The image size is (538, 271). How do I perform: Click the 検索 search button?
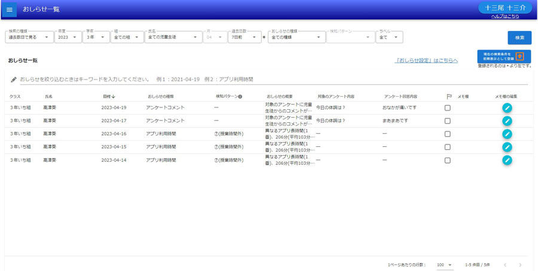[519, 38]
